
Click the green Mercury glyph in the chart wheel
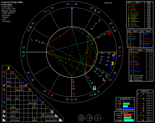coord(99,21)
